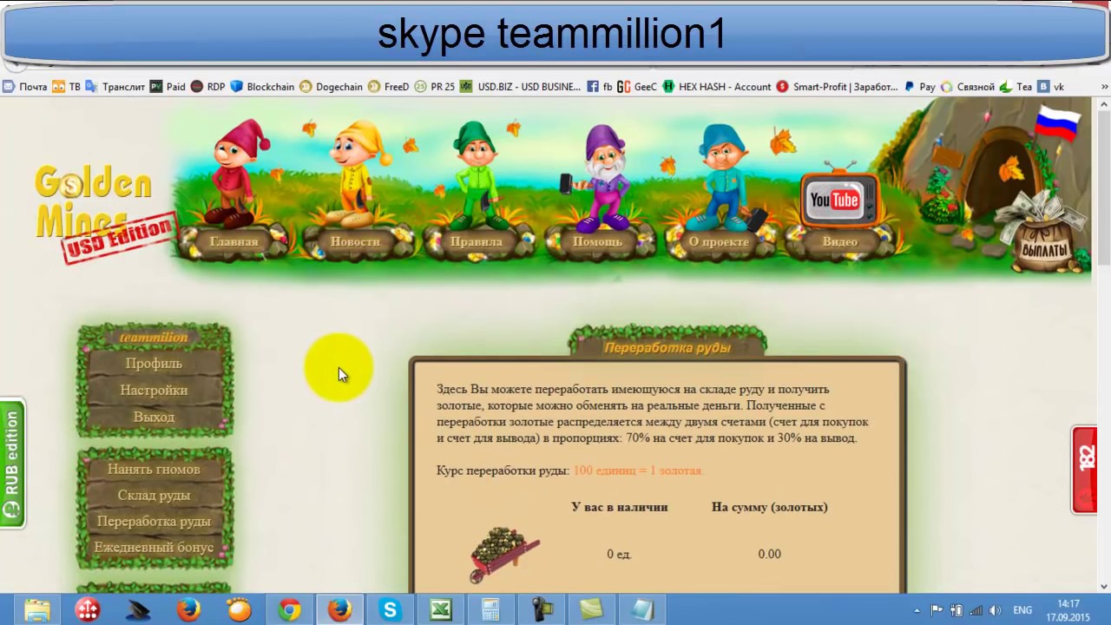Open Настройки in the sidebar
Screen dimensions: 1111x625
(x=154, y=390)
